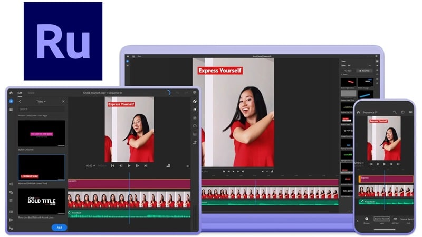Viewport: 422px width, 237px height.
Task: Open Home on the tablet app
Action: tap(11, 93)
